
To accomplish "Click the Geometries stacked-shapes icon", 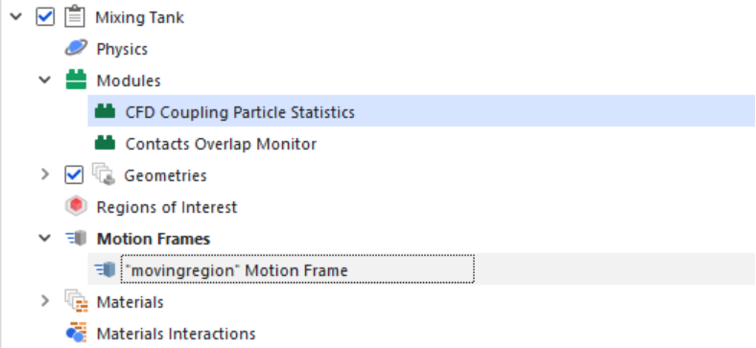I will click(104, 175).
